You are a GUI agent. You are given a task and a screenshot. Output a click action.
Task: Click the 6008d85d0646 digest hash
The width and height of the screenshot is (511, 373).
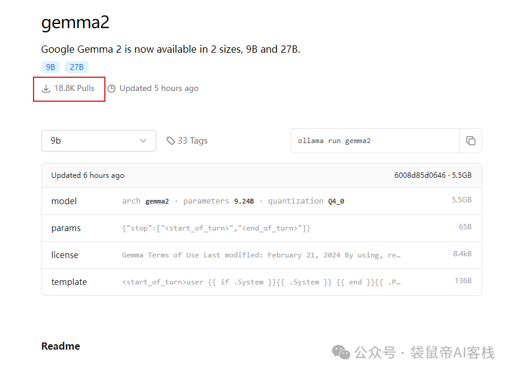(420, 175)
